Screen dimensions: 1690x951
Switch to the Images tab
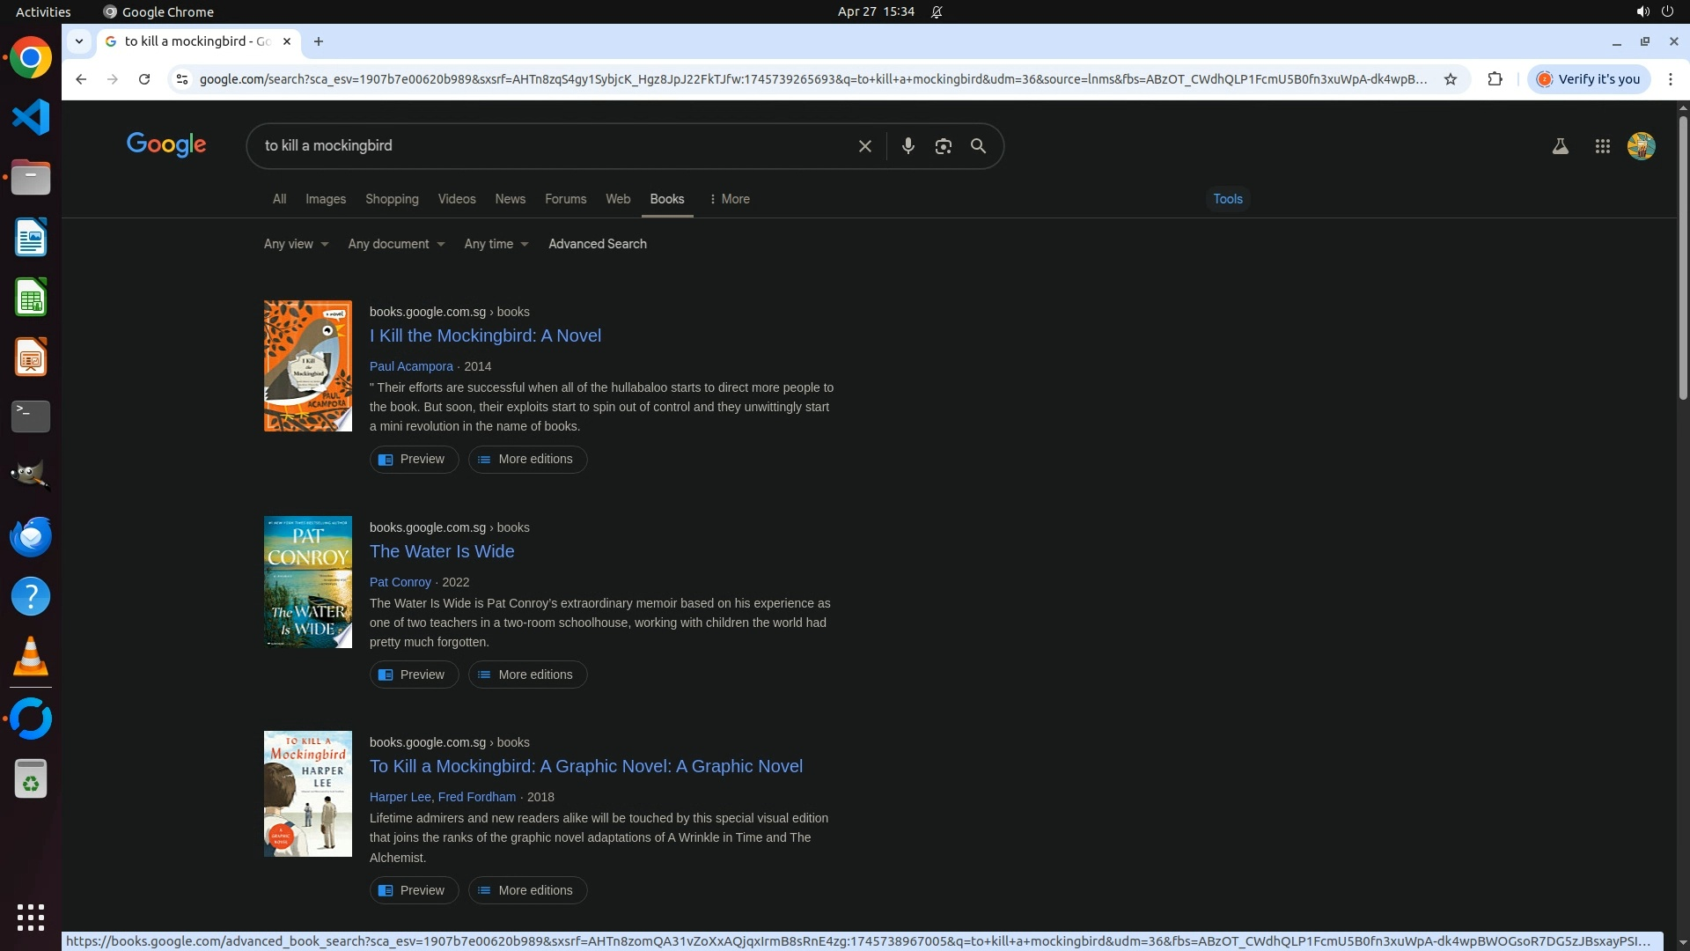tap(325, 199)
